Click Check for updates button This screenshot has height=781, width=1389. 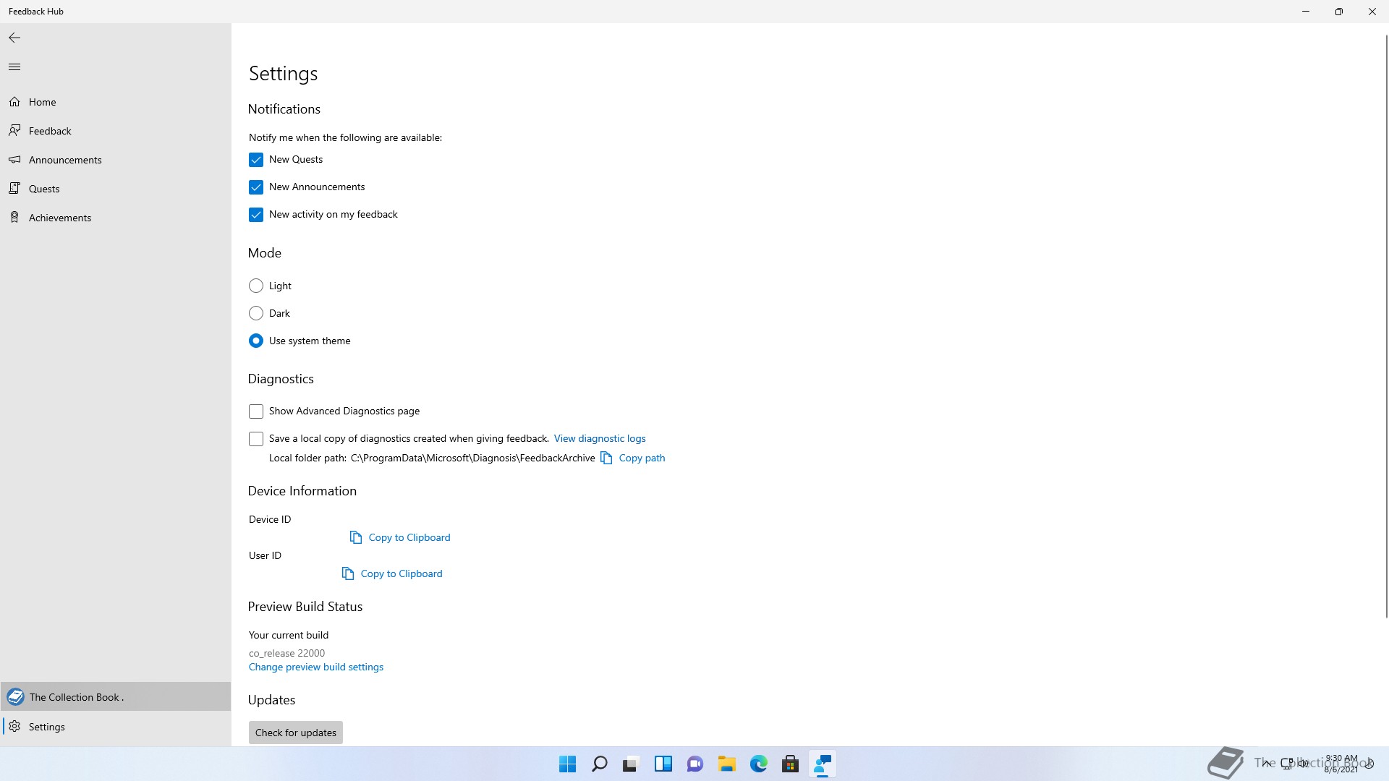[296, 733]
